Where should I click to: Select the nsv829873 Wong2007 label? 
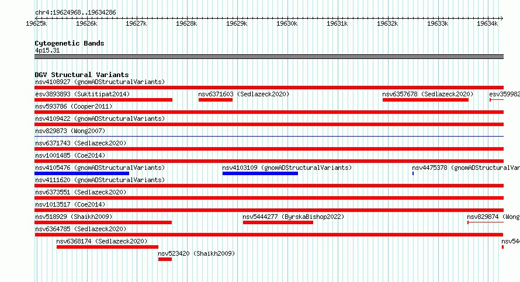click(x=70, y=131)
